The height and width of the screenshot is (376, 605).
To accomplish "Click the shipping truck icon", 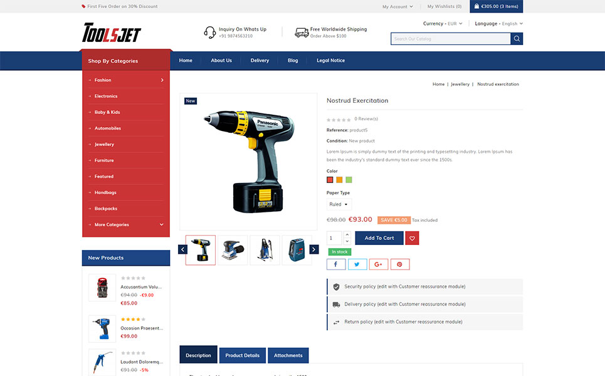I will pyautogui.click(x=302, y=33).
